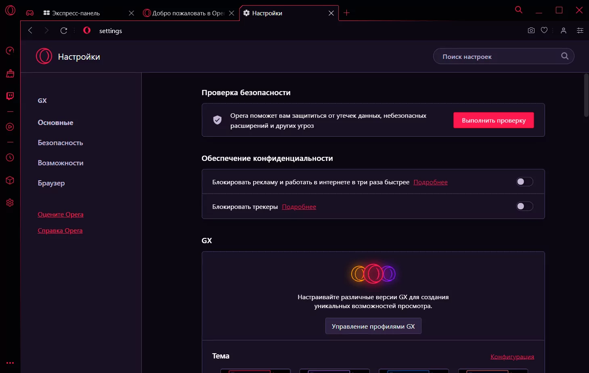Open the profile account icon
Screen dimensions: 589x373
[x=564, y=31]
